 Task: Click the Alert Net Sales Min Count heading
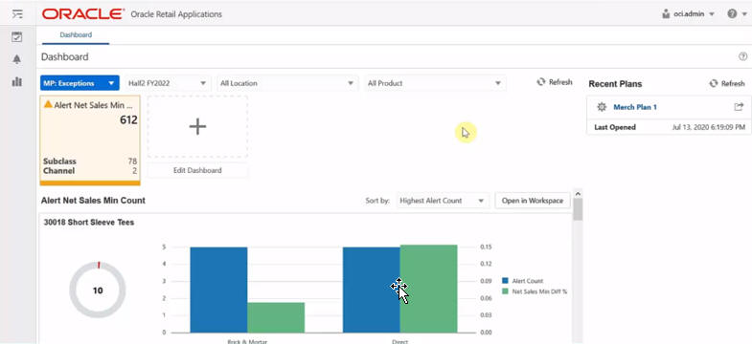coord(93,201)
